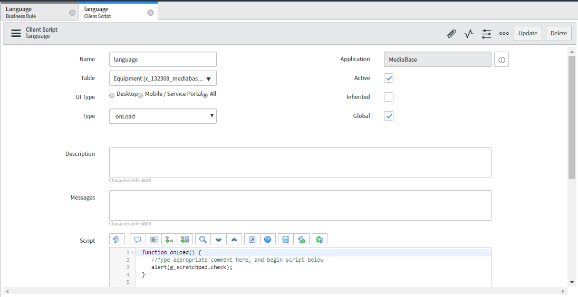Open the Type dropdown showing onLoad
Screen dimensions: 578x297
[162, 116]
